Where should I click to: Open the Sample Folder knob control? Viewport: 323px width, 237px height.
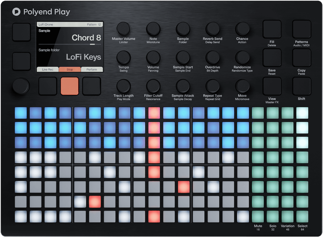[183, 29]
